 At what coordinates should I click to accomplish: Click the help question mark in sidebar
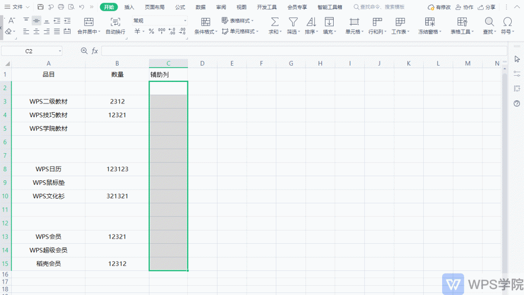(x=517, y=103)
